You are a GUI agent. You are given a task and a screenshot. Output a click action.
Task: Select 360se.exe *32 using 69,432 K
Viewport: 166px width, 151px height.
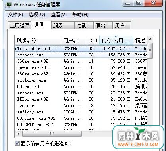pos(81,74)
